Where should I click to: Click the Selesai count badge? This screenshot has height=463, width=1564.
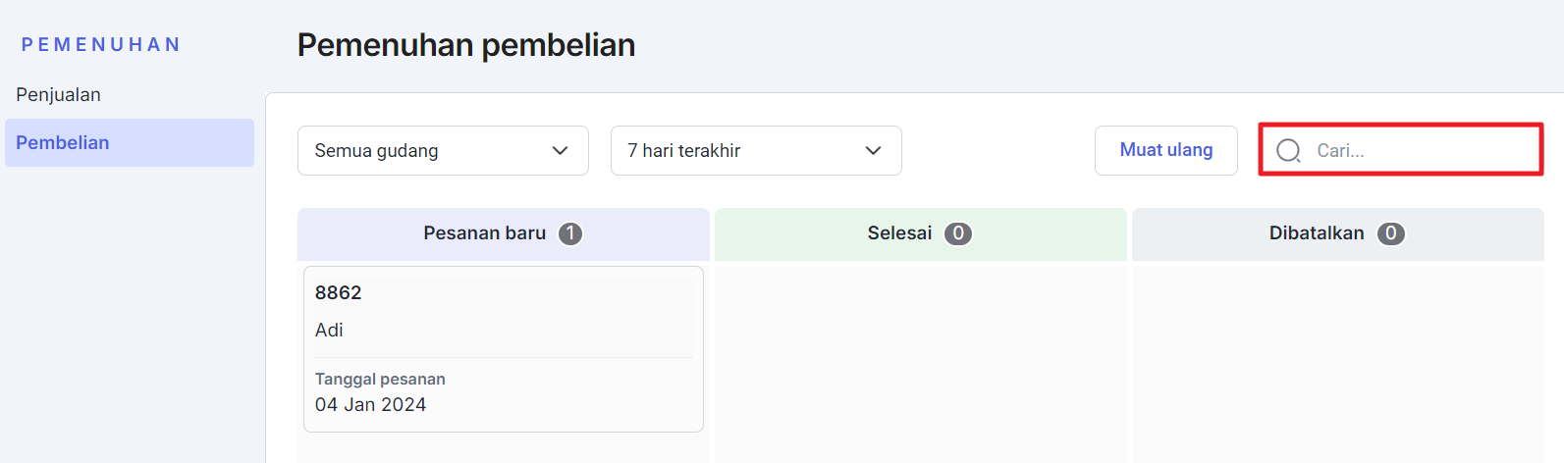[x=958, y=233]
